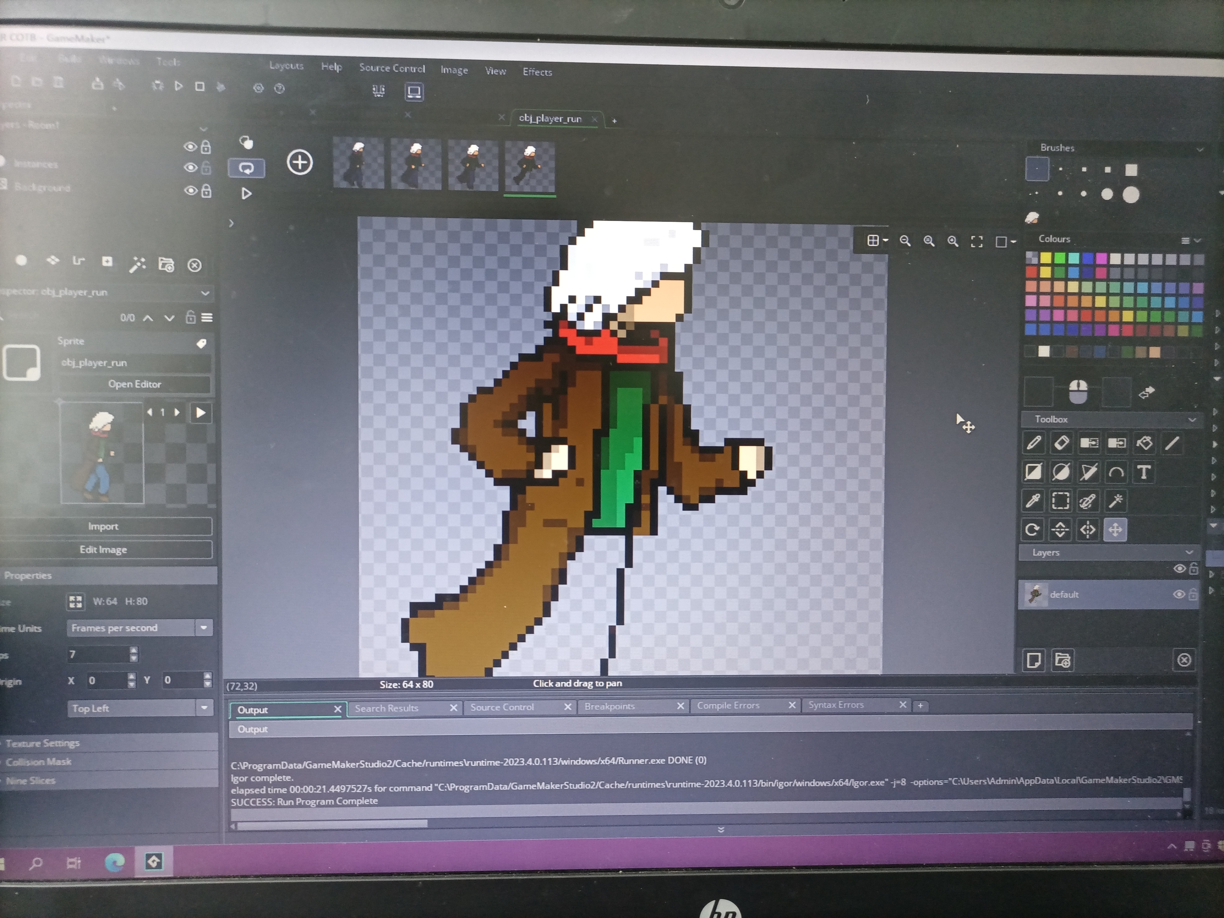Click the Open Editor button
This screenshot has width=1224, height=918.
[x=134, y=384]
